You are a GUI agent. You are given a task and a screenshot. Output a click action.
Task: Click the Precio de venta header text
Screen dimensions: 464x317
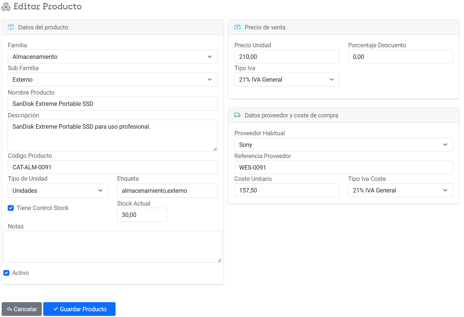click(x=265, y=27)
